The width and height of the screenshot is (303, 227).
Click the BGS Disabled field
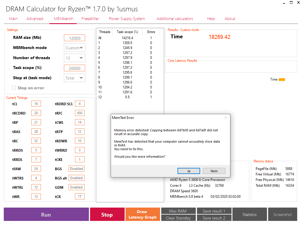[x=76, y=168]
